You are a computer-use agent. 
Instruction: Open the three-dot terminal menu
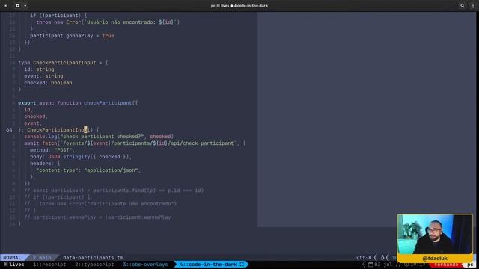pyautogui.click(x=473, y=5)
